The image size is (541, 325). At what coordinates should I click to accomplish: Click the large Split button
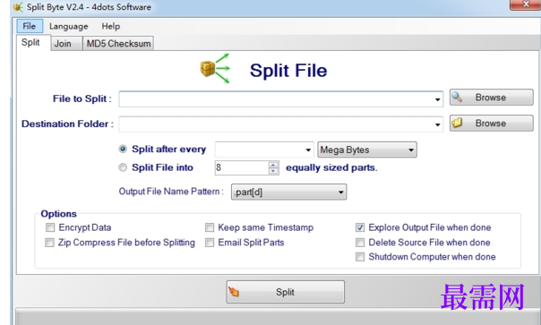coord(286,292)
